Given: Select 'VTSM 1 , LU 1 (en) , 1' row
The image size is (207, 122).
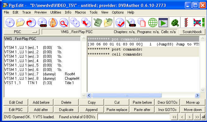Looking at the screenshot, I should [x=42, y=48].
